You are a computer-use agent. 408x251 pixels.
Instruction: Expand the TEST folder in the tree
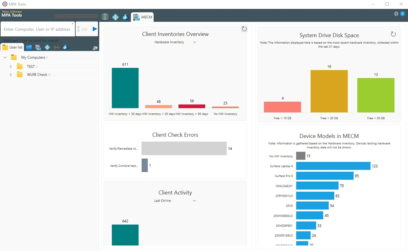click(x=11, y=66)
